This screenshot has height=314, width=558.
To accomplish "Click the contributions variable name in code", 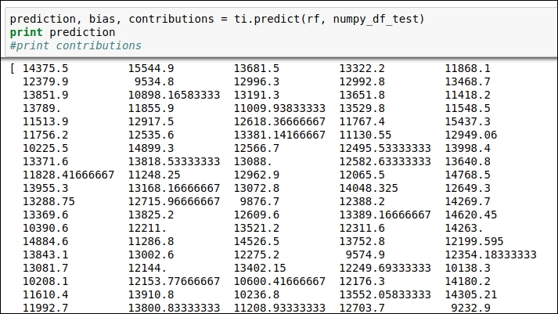I will point(171,19).
